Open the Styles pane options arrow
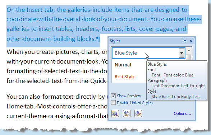The height and width of the screenshot is (135, 211). click(185, 41)
